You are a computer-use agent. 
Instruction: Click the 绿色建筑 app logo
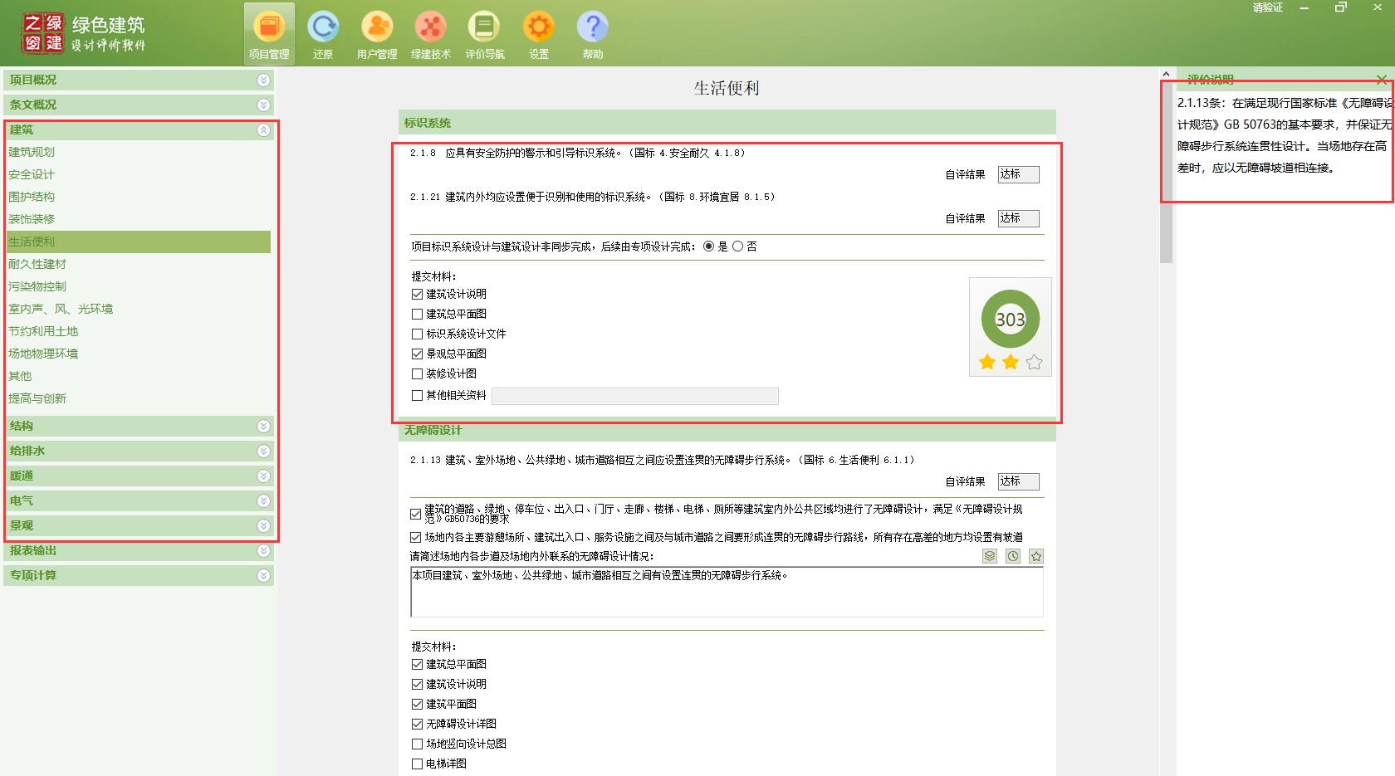tap(83, 33)
